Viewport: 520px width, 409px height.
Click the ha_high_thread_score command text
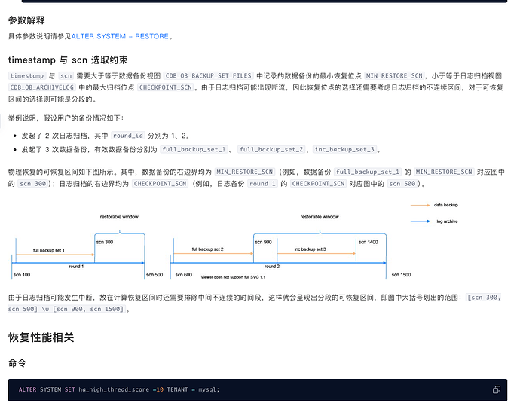coord(114,389)
